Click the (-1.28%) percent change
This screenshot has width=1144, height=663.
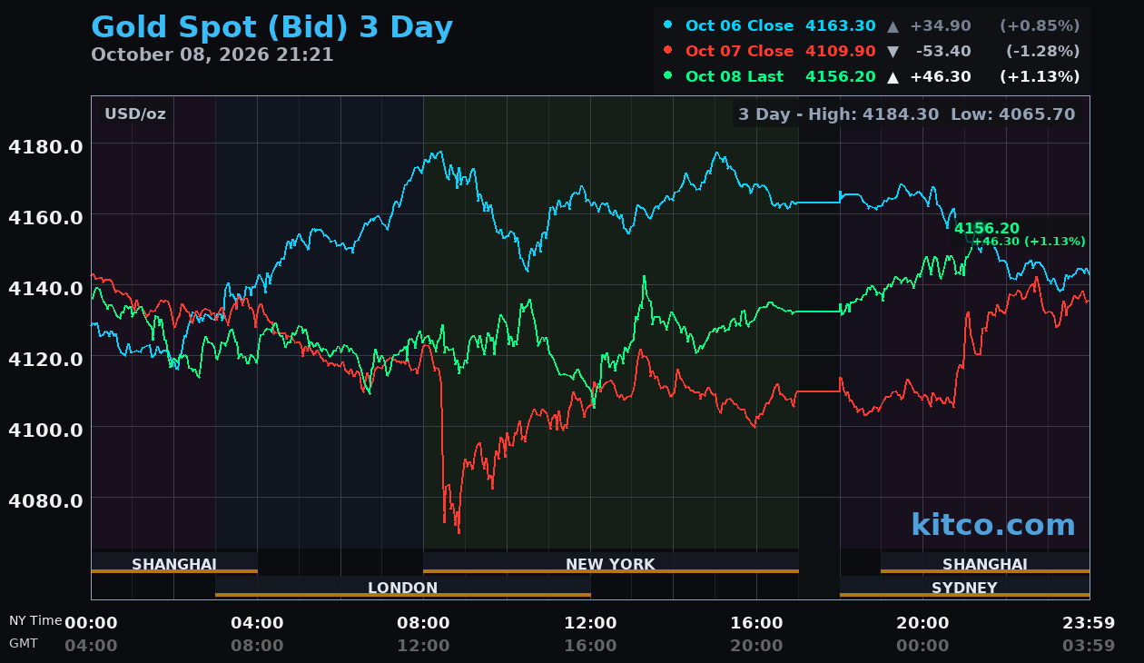pyautogui.click(x=1042, y=51)
